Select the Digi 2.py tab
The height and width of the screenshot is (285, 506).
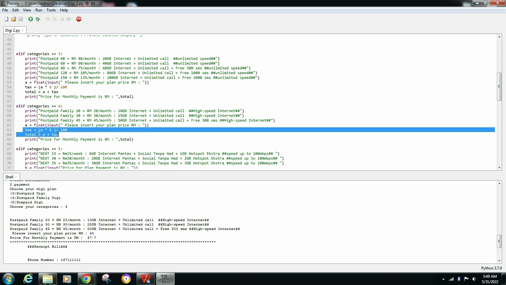pyautogui.click(x=13, y=30)
